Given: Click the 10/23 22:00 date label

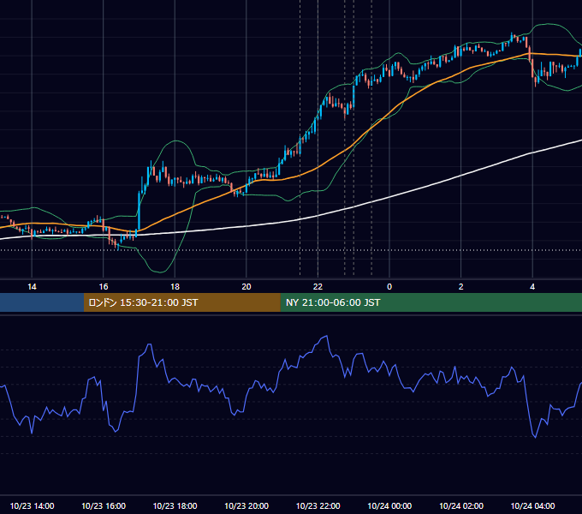Looking at the screenshot, I should pyautogui.click(x=318, y=505).
